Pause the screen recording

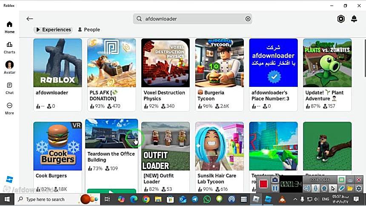click(275, 188)
